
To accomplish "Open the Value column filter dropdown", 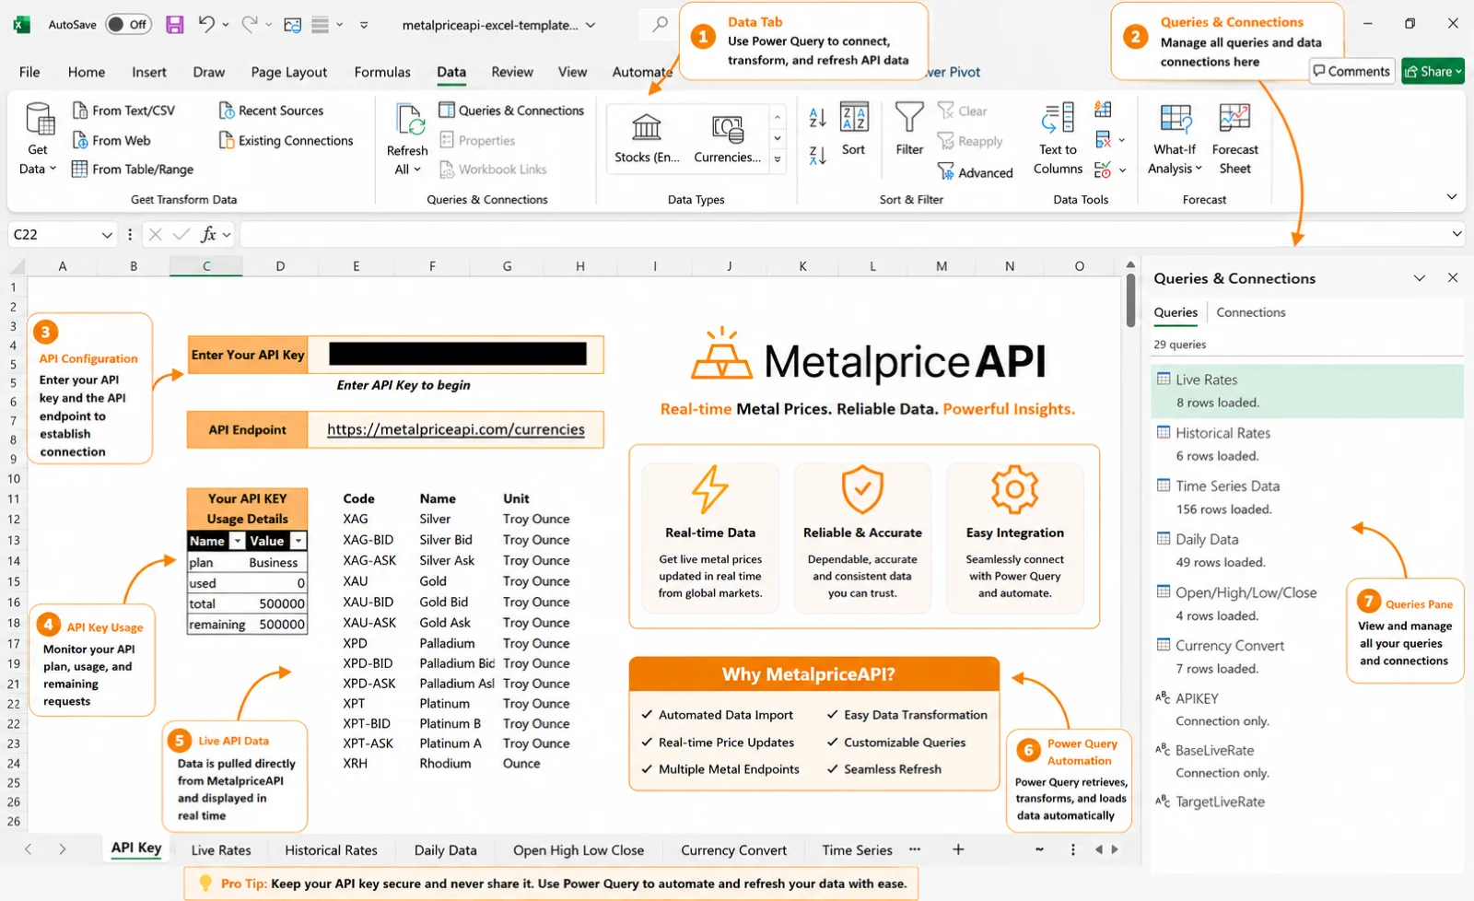I will coord(298,541).
